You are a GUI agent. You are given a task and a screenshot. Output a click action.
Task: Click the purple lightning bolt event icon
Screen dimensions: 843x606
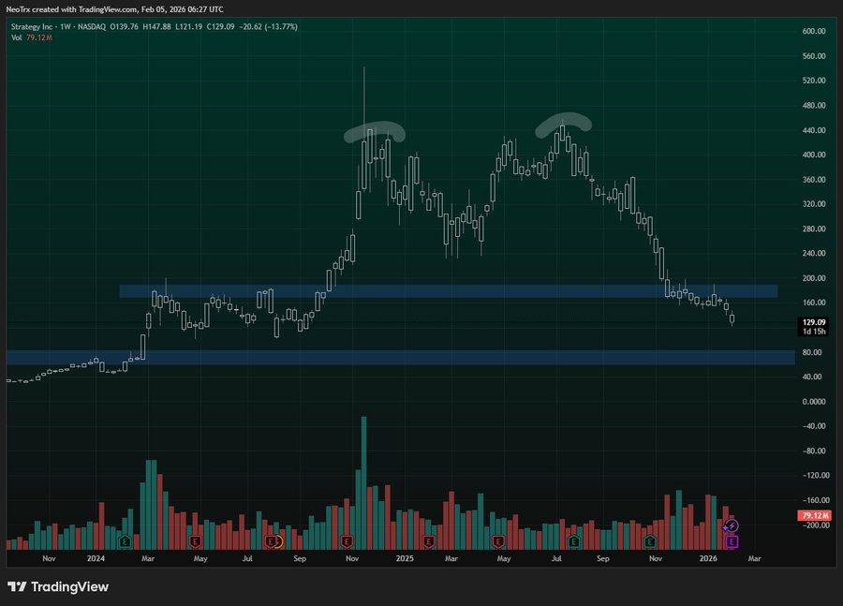click(x=732, y=526)
